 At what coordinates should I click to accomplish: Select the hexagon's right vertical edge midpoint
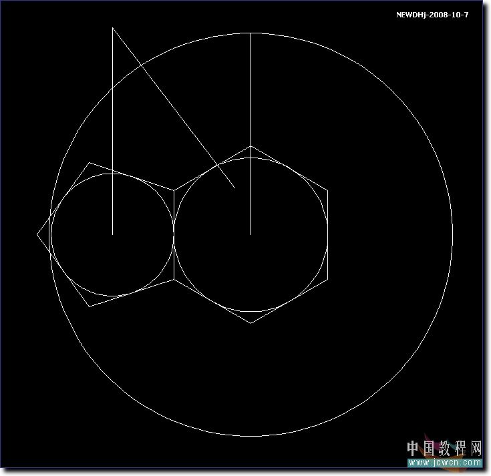tap(328, 234)
